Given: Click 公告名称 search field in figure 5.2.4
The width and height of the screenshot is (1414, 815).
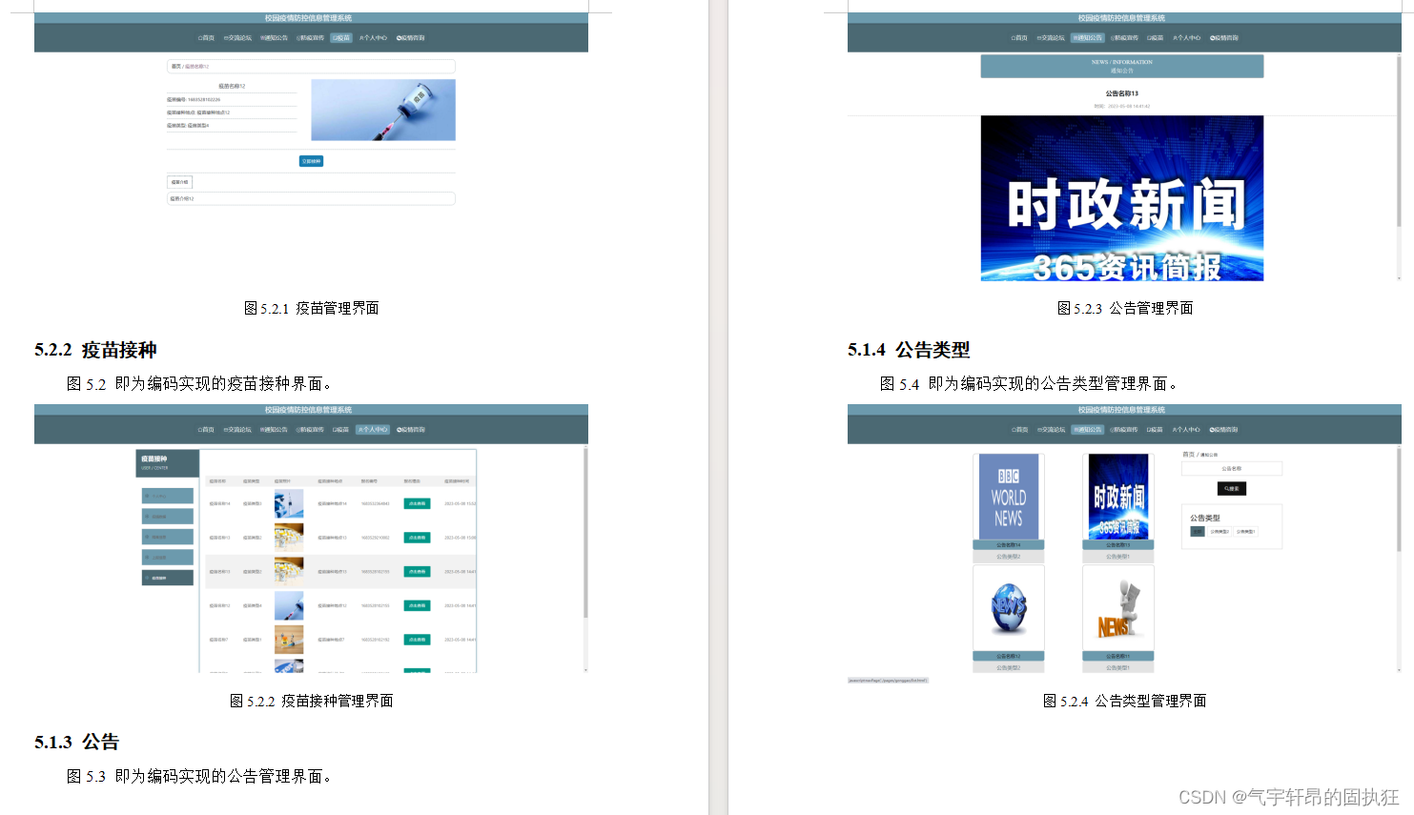Looking at the screenshot, I should point(1232,469).
